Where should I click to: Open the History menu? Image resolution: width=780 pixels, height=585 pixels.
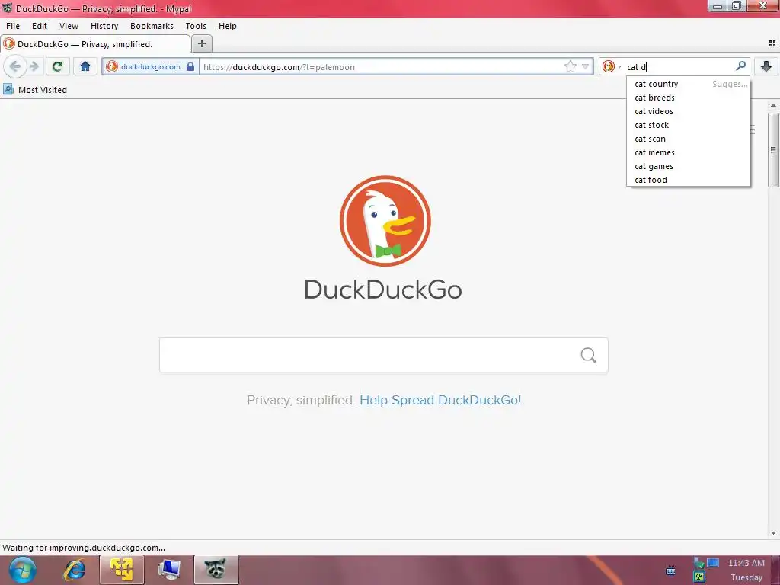click(104, 26)
